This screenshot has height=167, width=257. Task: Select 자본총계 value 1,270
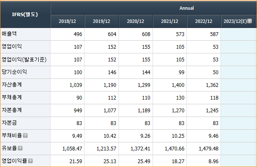178,110
